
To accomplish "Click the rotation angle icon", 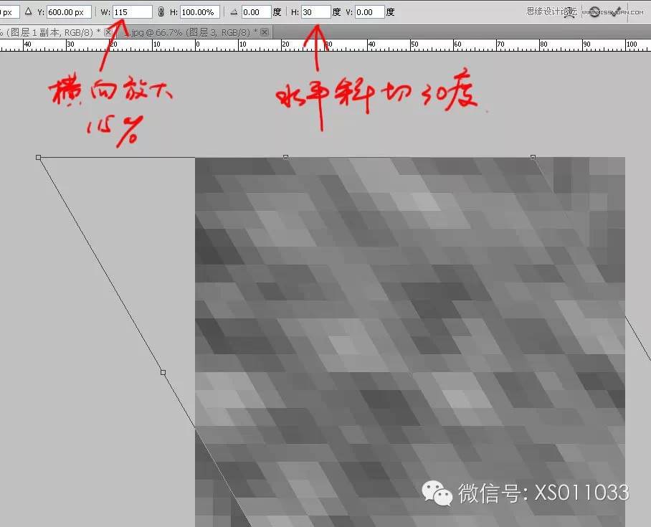I will point(234,12).
